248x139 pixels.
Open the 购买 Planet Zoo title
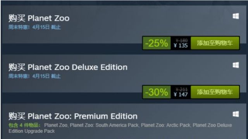[39, 18]
